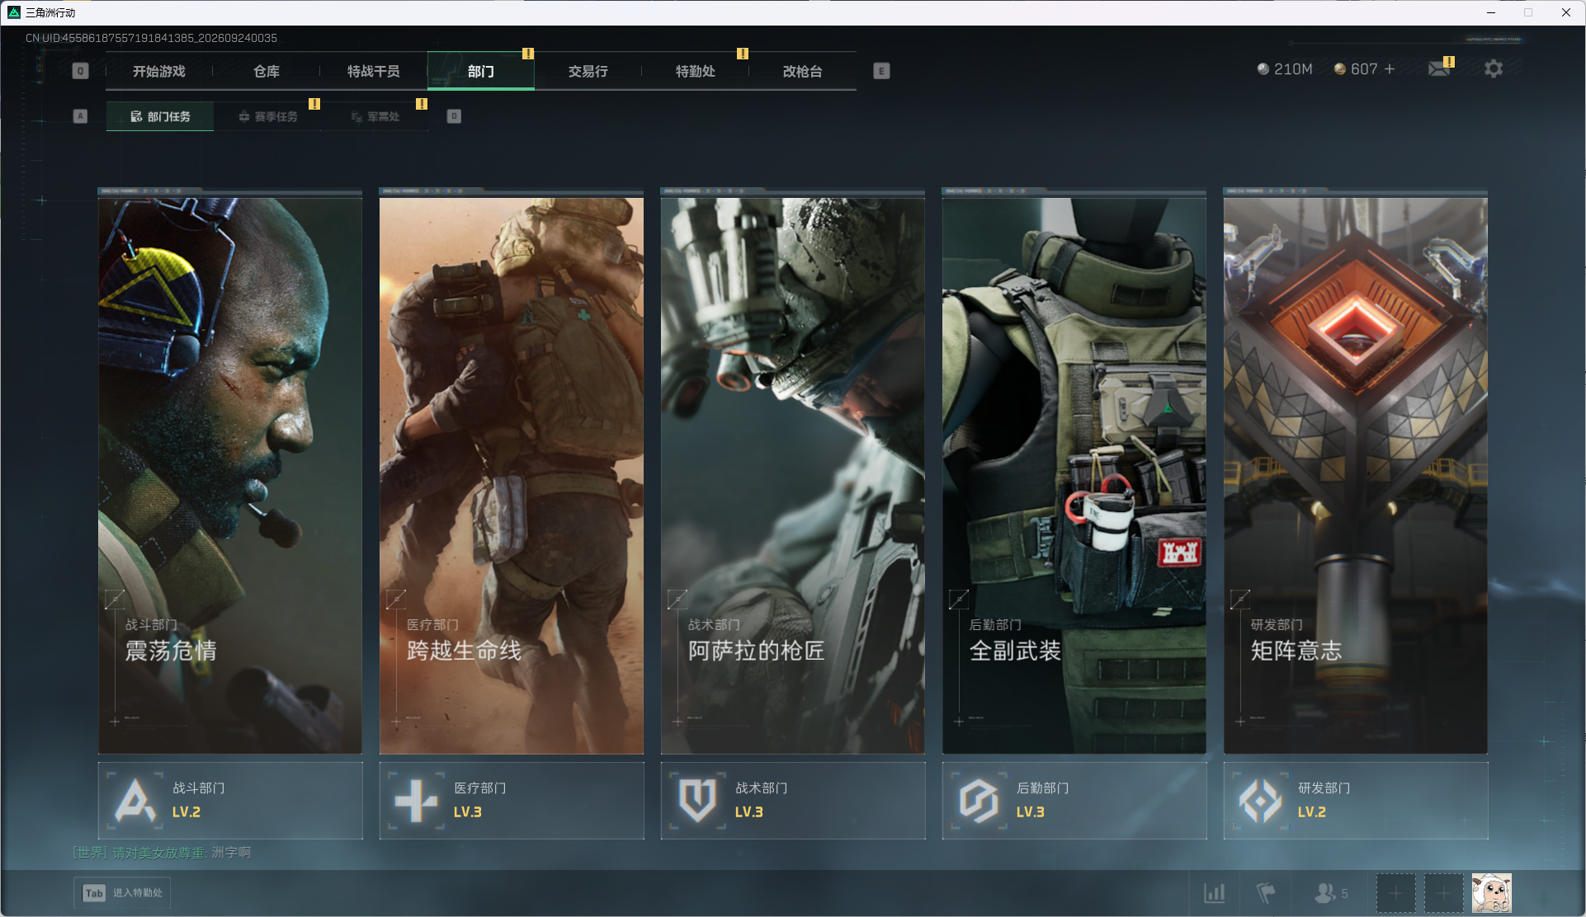1586x917 pixels.
Task: Click the world chat message line
Action: click(162, 853)
